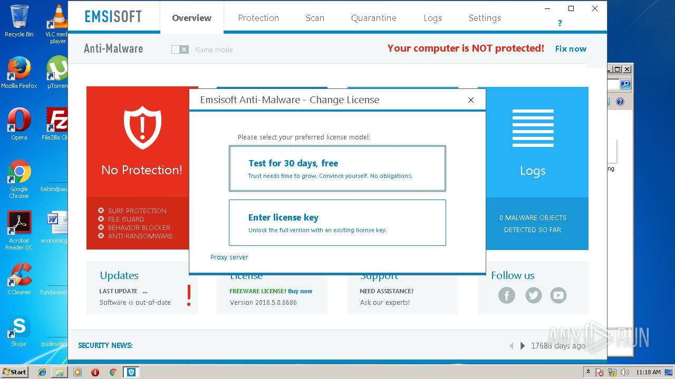Open VLC media player shortcut
Image resolution: width=675 pixels, height=379 pixels.
58,24
